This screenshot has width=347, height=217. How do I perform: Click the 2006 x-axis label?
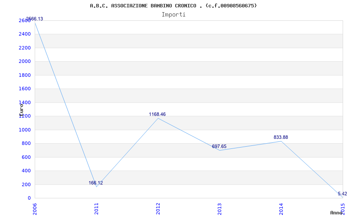click(35, 209)
